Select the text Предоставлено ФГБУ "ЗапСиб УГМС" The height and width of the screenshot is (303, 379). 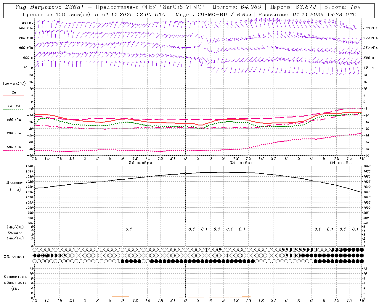click(x=150, y=7)
